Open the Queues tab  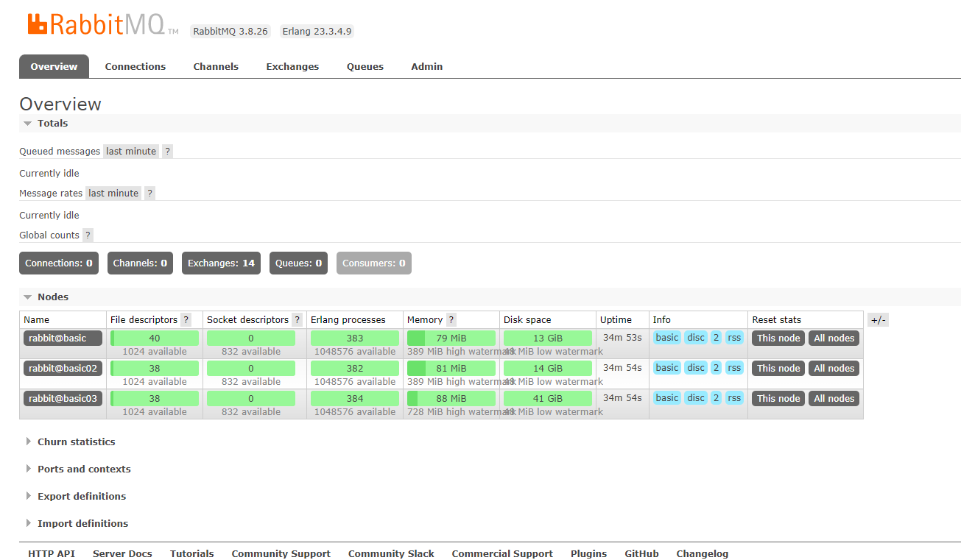(x=365, y=66)
